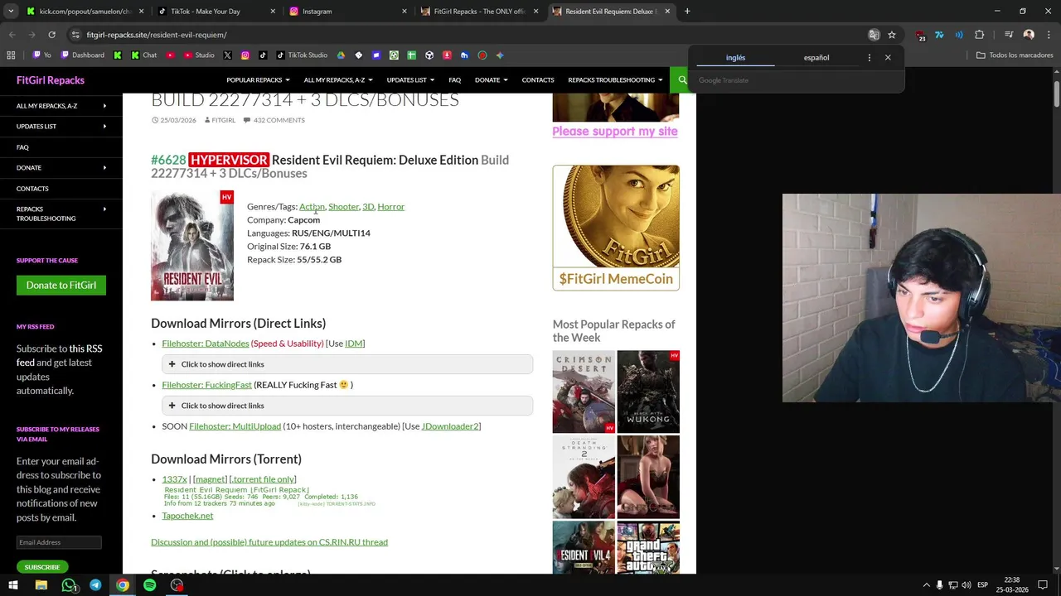
Task: Open the media control icon in toolbar
Action: (x=1009, y=35)
